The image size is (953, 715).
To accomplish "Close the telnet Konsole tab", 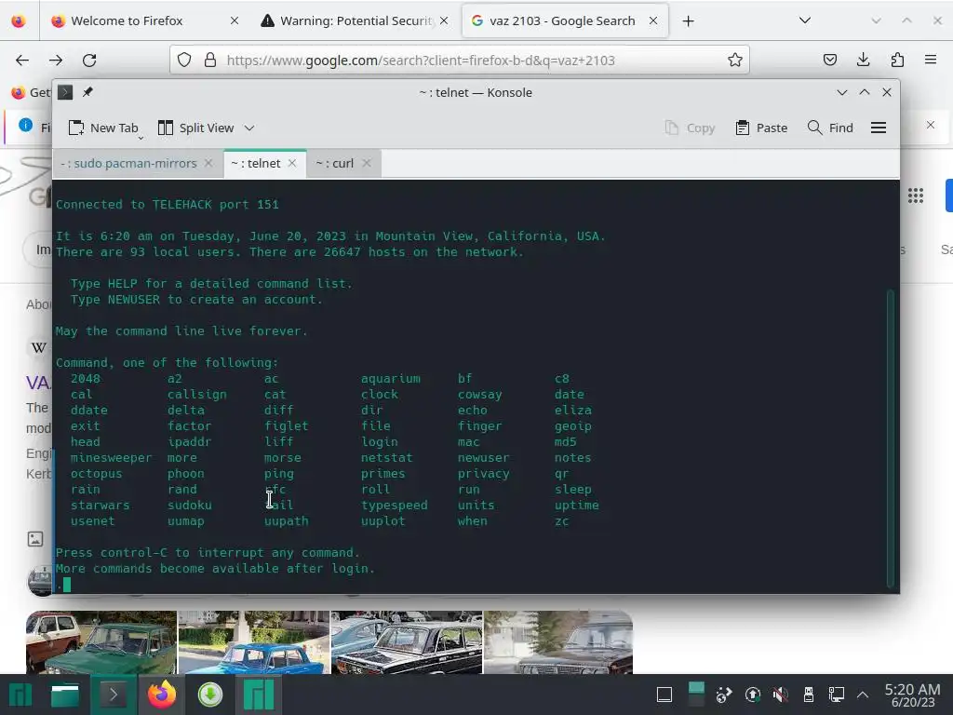I will [292, 163].
